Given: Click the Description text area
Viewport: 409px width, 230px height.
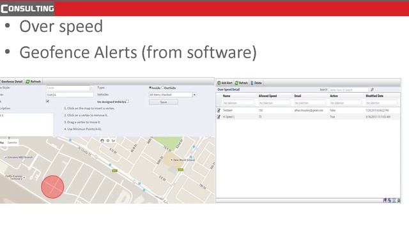Looking at the screenshot, I should pos(27,124).
